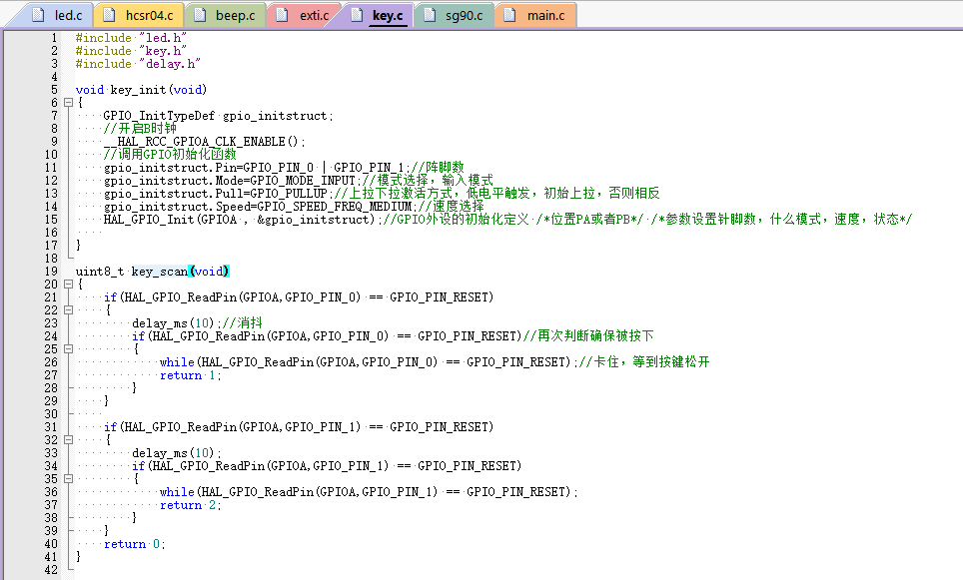Click the file icon on key.c tab

[x=357, y=15]
